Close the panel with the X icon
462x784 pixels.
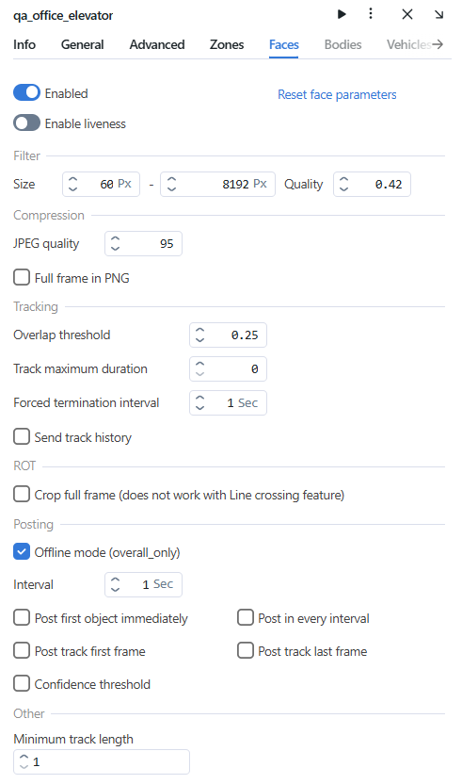(x=407, y=14)
